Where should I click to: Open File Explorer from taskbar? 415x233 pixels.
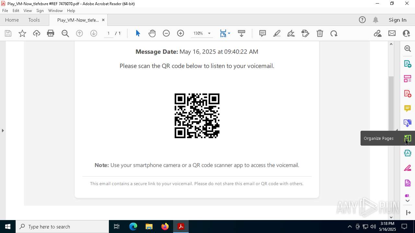[149, 227]
